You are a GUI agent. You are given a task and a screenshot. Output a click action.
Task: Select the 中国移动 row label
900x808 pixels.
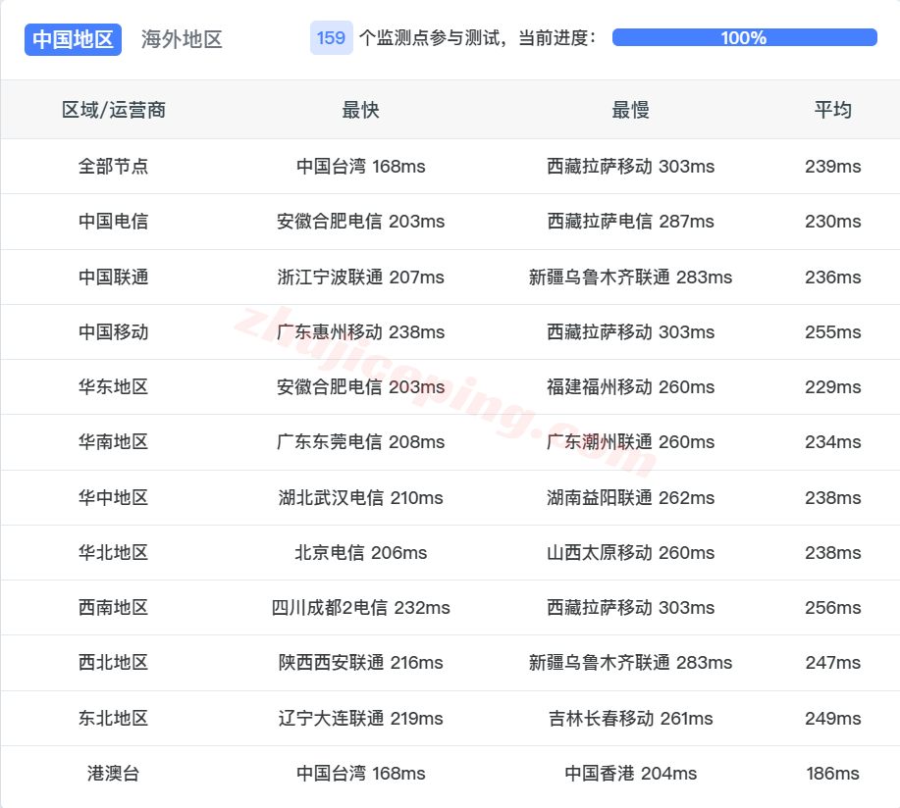coord(114,332)
